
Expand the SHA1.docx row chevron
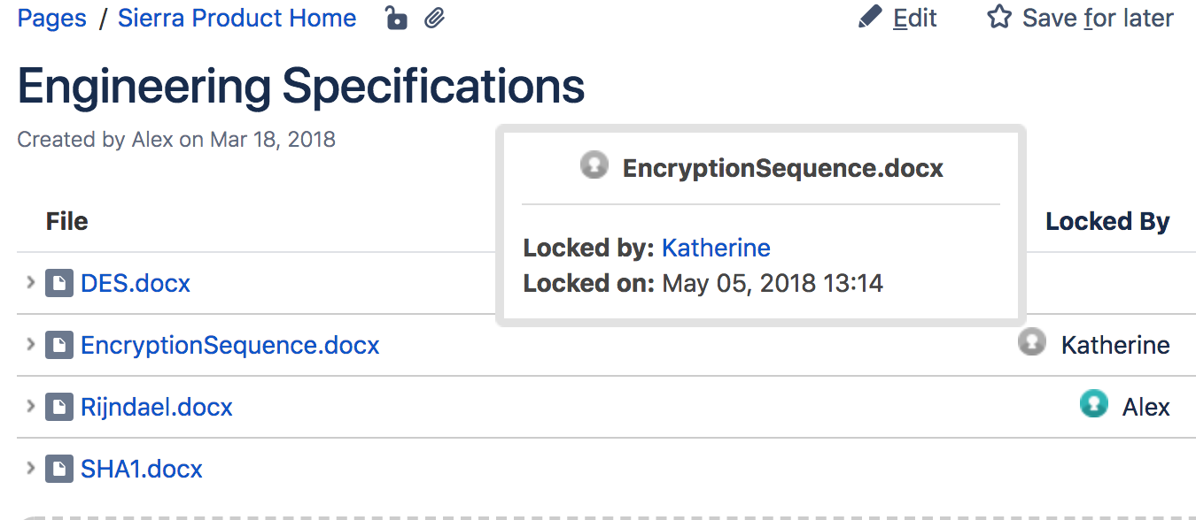[30, 469]
